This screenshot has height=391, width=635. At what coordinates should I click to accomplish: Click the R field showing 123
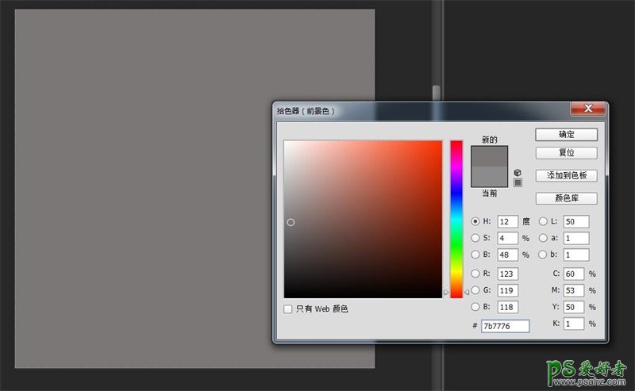tap(507, 274)
